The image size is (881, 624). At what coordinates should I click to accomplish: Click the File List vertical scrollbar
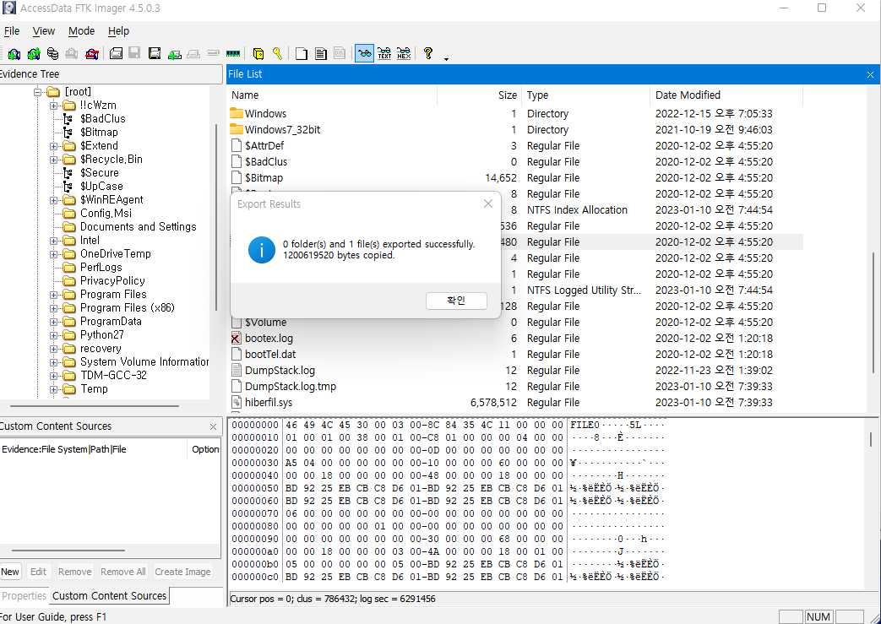873,312
